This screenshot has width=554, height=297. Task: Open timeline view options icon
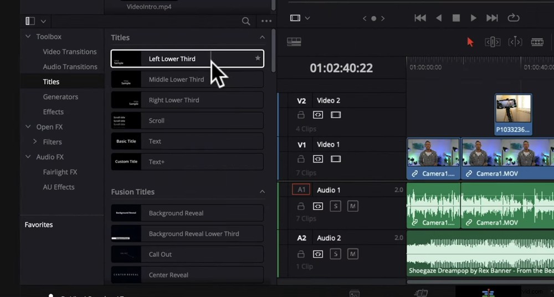(x=294, y=42)
